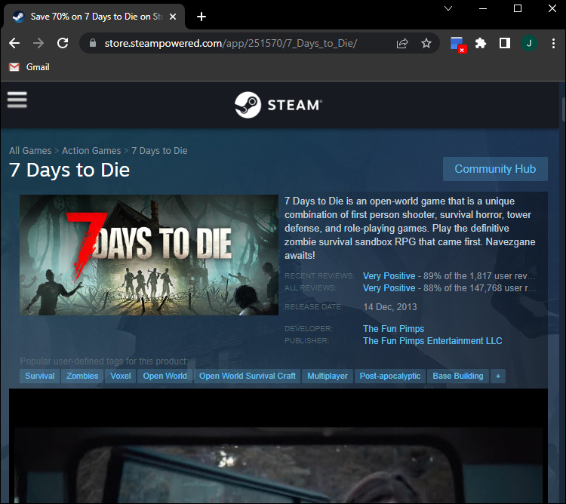Viewport: 566px width, 504px height.
Task: Open the blue extension with red badge
Action: [x=458, y=45]
